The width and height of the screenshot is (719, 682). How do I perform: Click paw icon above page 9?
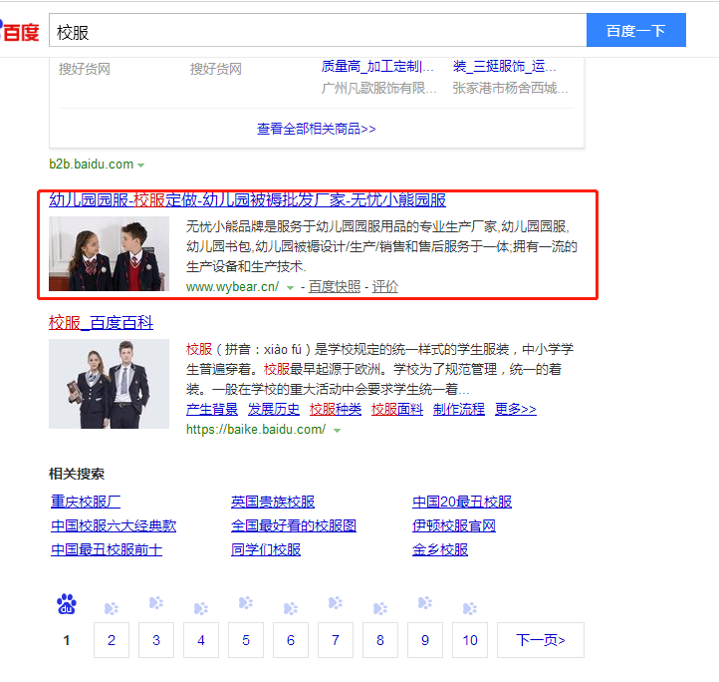pyautogui.click(x=425, y=602)
